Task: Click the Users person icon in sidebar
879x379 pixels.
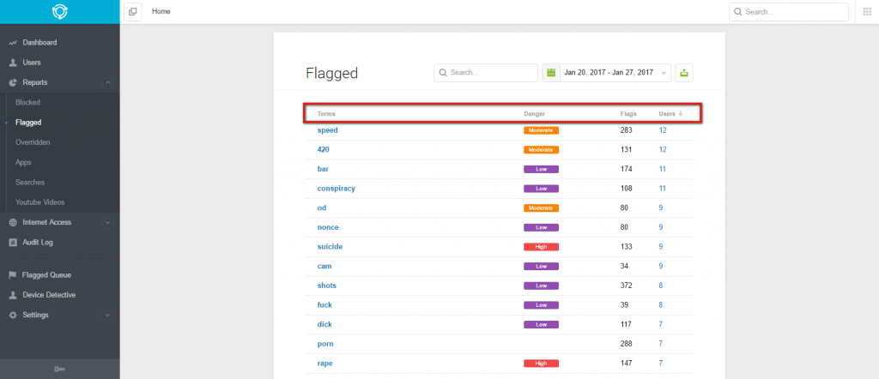Action: tap(13, 63)
